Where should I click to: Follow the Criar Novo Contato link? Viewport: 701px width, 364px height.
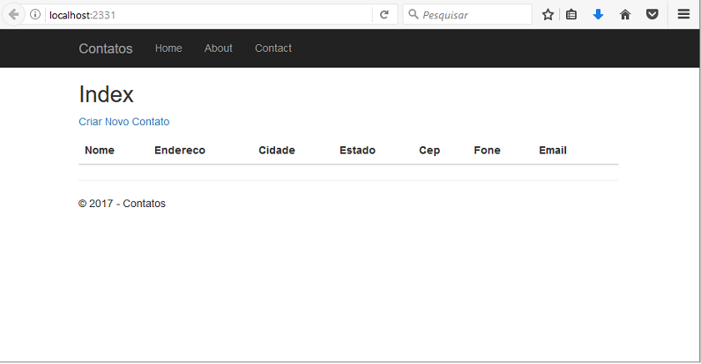pos(123,122)
